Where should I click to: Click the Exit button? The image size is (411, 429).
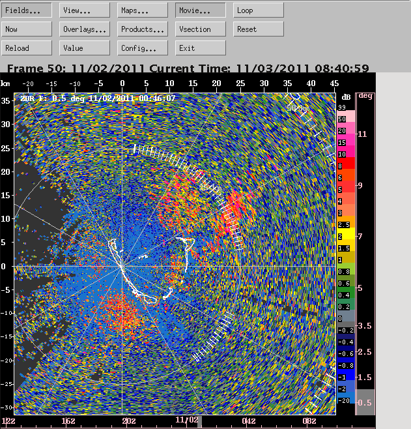coord(201,48)
